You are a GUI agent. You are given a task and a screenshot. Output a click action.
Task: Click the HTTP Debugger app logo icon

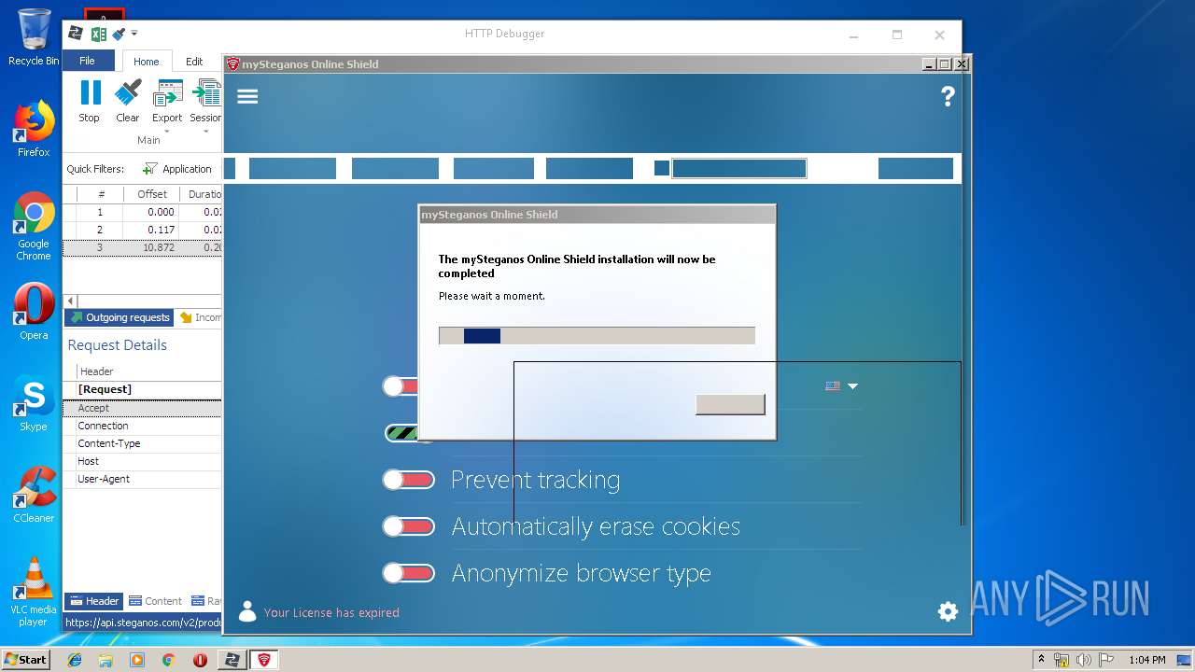click(x=76, y=35)
